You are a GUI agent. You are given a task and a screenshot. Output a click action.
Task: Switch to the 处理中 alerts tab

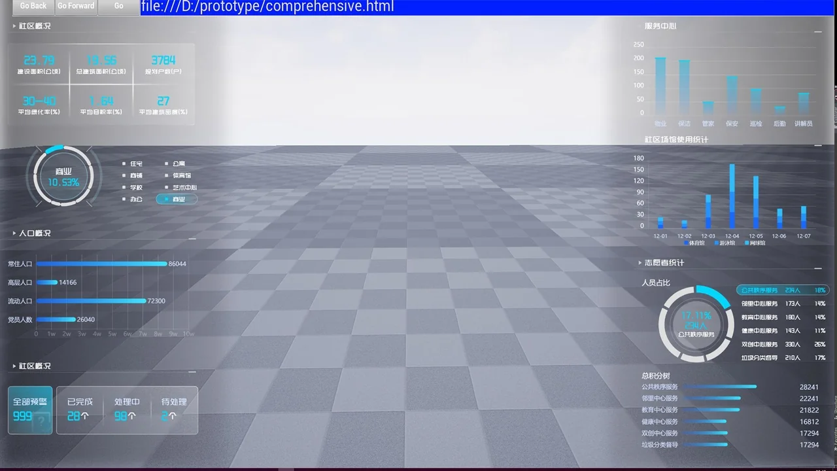tap(126, 410)
